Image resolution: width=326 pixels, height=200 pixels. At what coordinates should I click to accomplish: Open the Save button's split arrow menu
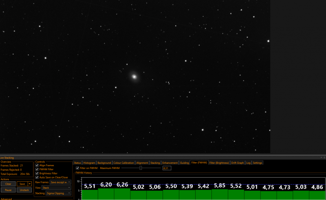click(x=30, y=184)
